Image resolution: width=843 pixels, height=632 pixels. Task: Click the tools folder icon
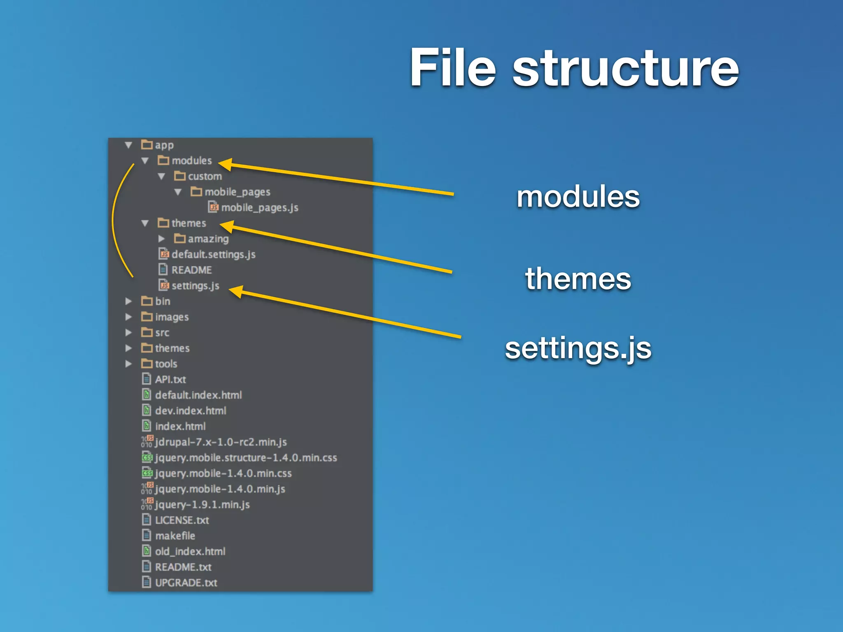147,363
